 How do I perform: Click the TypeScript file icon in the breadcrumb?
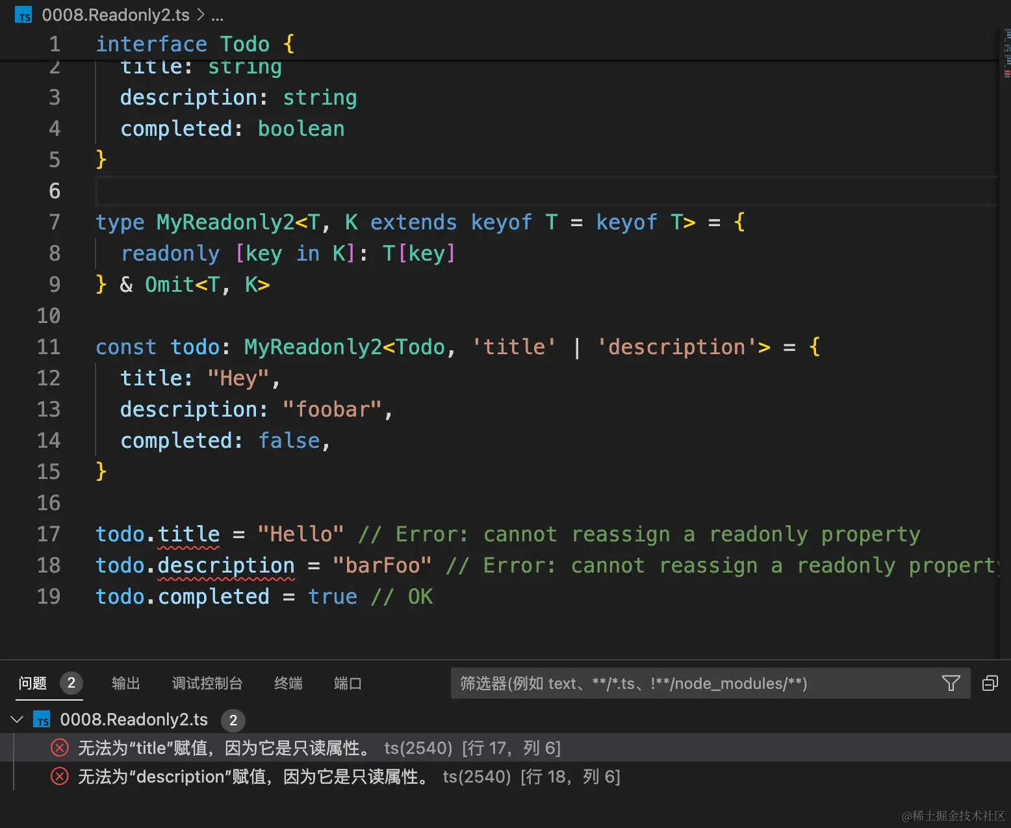[24, 16]
